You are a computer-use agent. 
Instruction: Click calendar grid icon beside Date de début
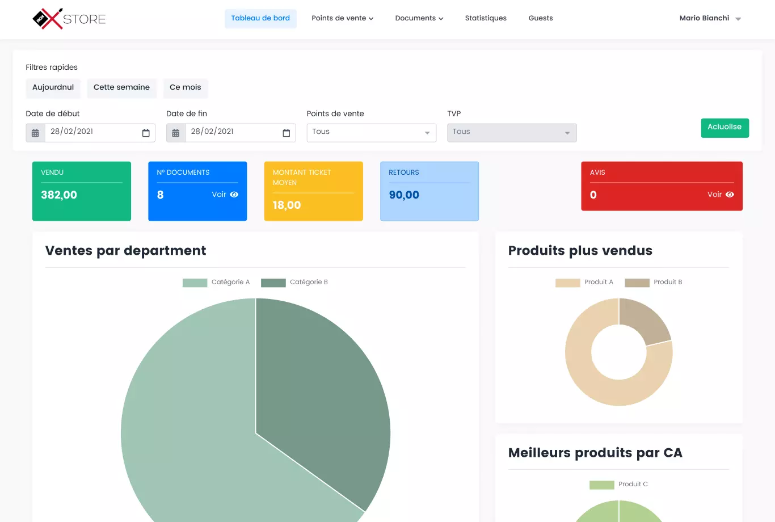35,133
